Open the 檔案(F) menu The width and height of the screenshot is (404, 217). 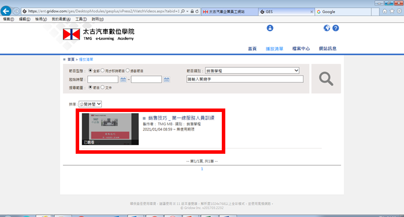(9, 19)
